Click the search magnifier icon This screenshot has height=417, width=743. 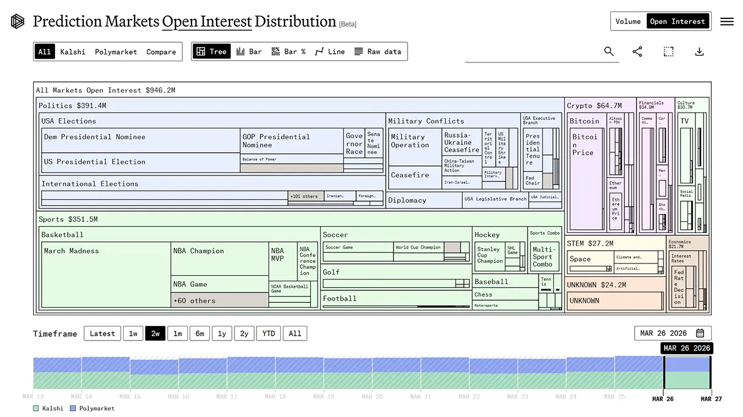tap(608, 51)
